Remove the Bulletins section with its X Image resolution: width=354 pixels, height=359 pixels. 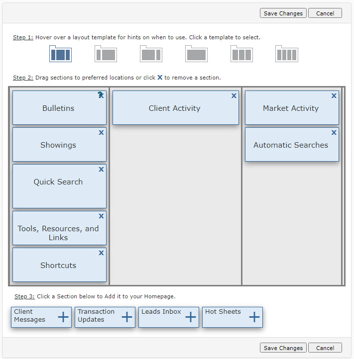101,95
